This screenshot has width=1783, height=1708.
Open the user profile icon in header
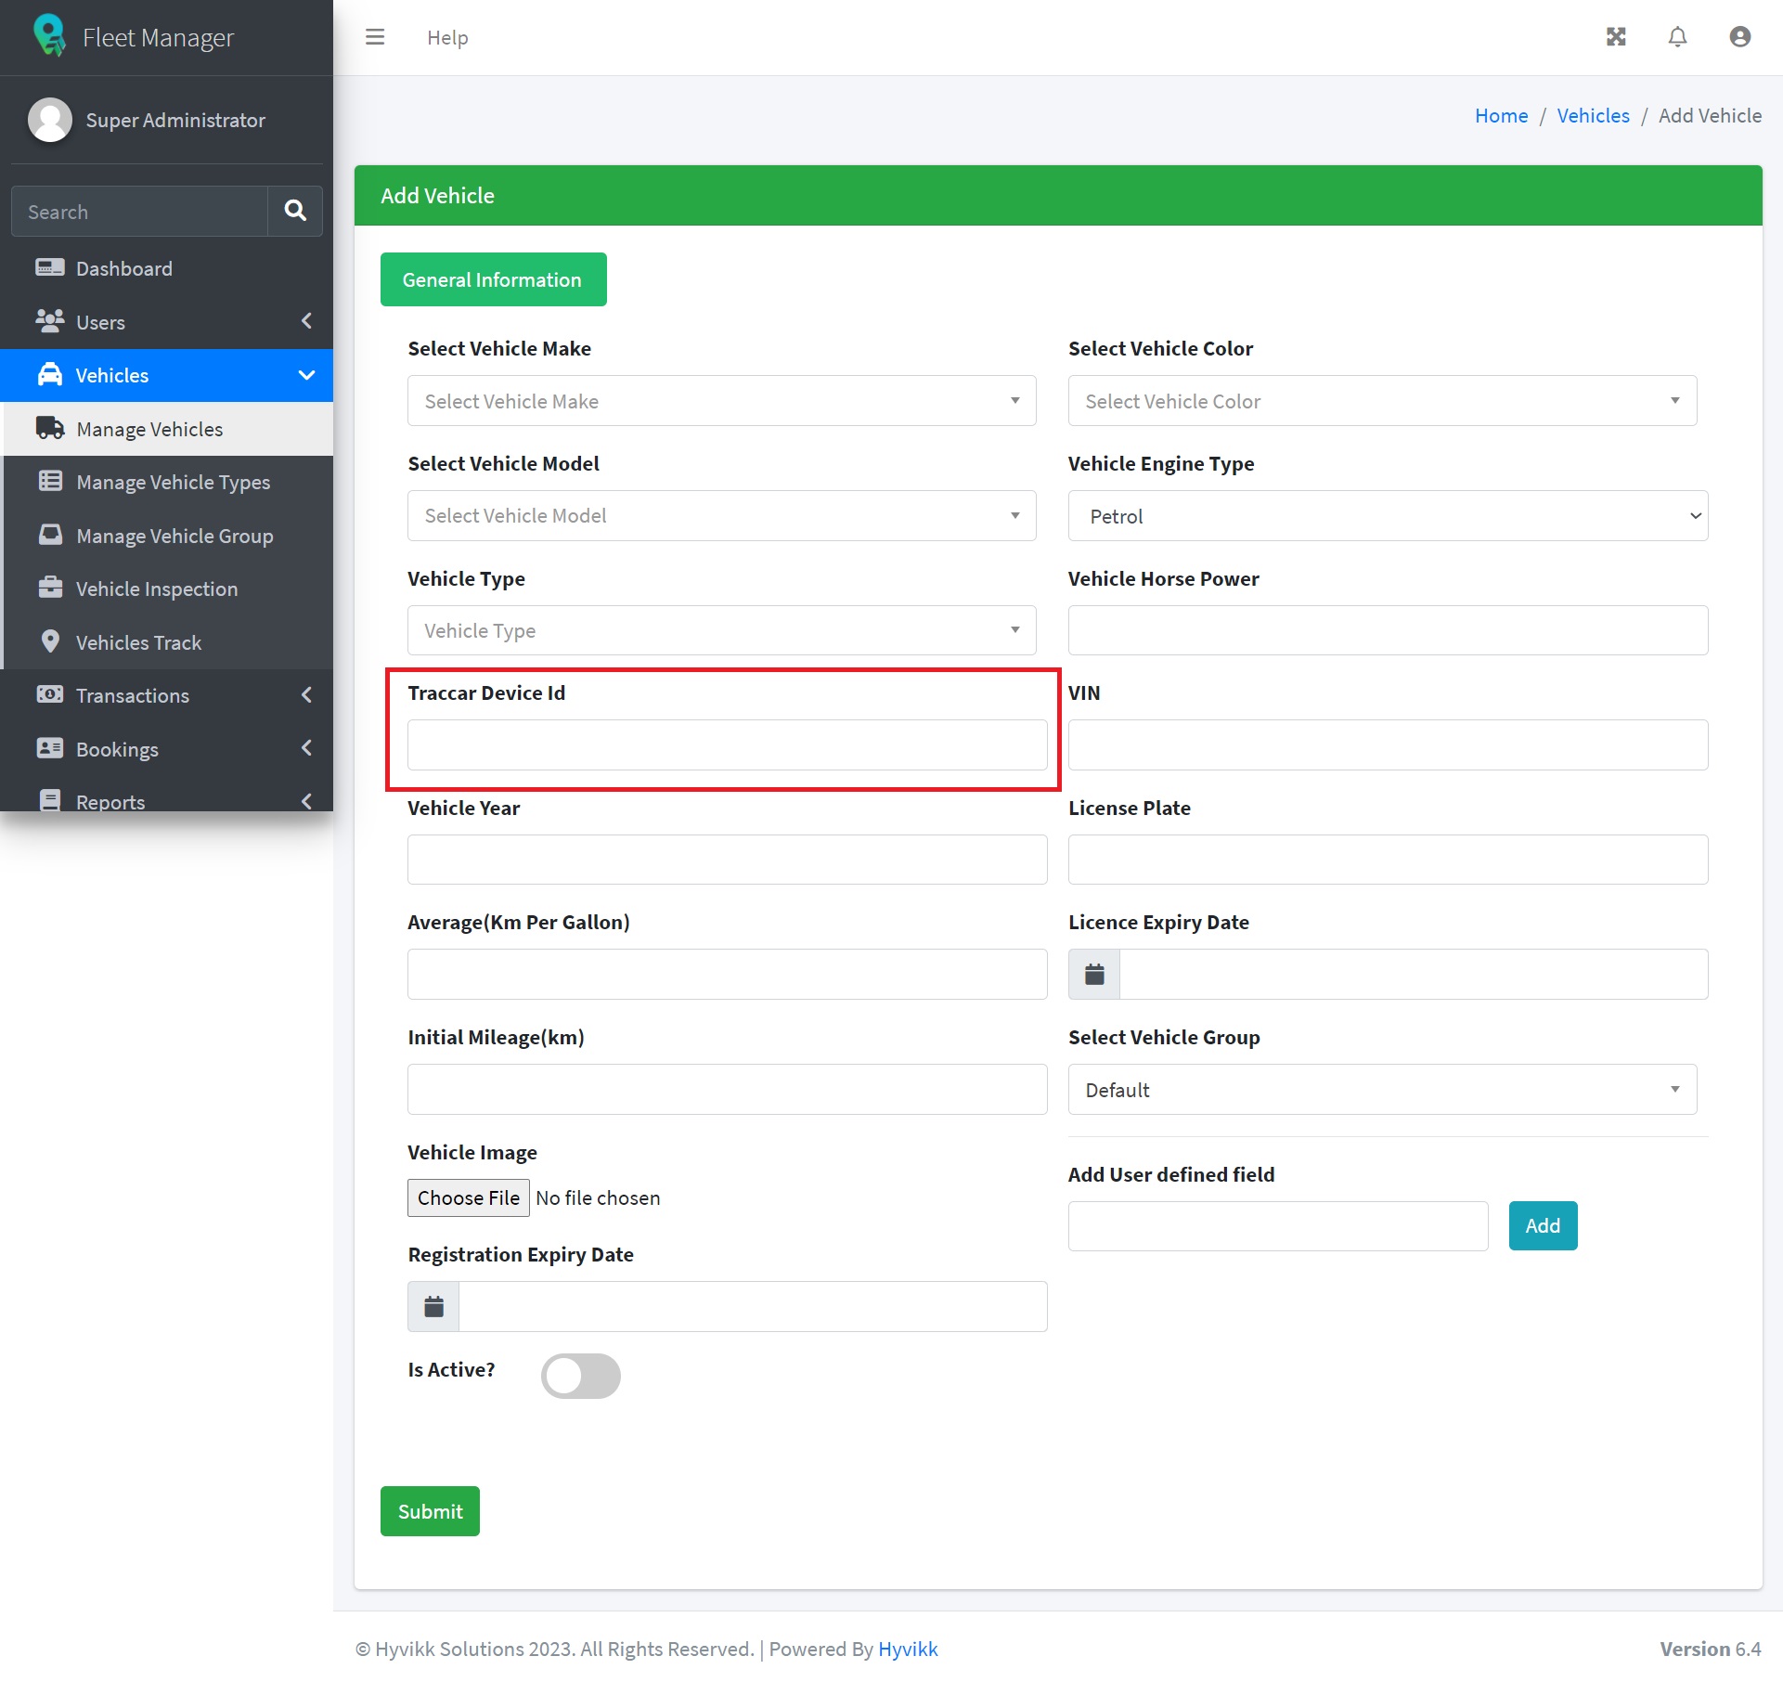(x=1739, y=37)
